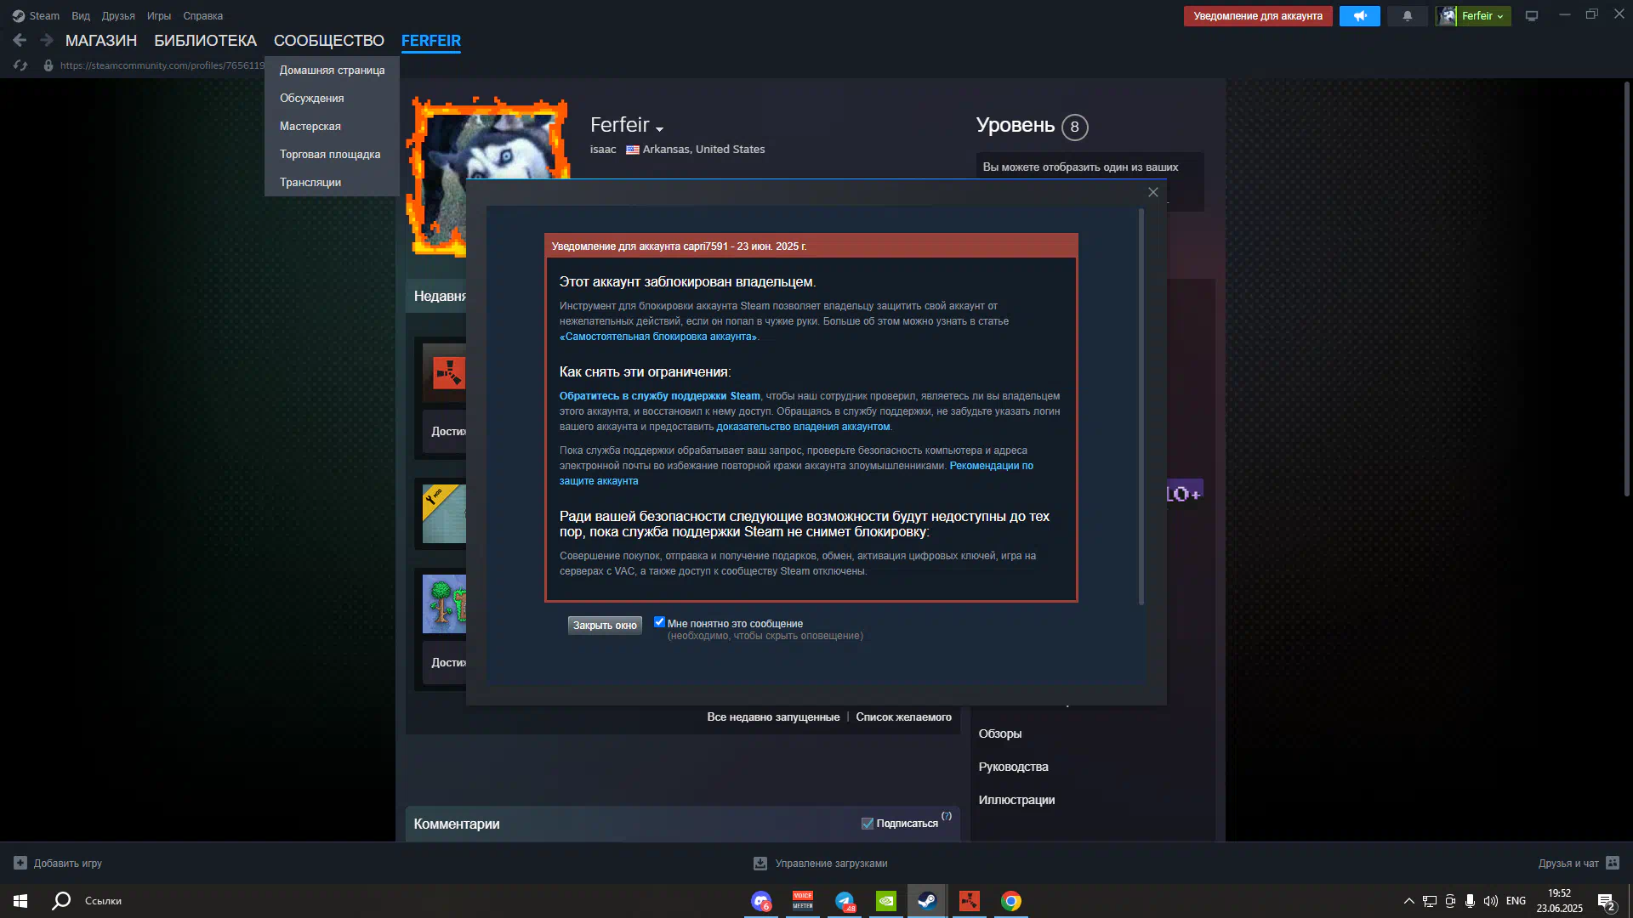The height and width of the screenshot is (918, 1633).
Task: Open Telegram from the taskbar
Action: 845,901
